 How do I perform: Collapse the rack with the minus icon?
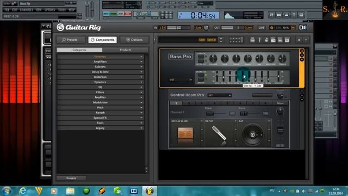coord(306,40)
